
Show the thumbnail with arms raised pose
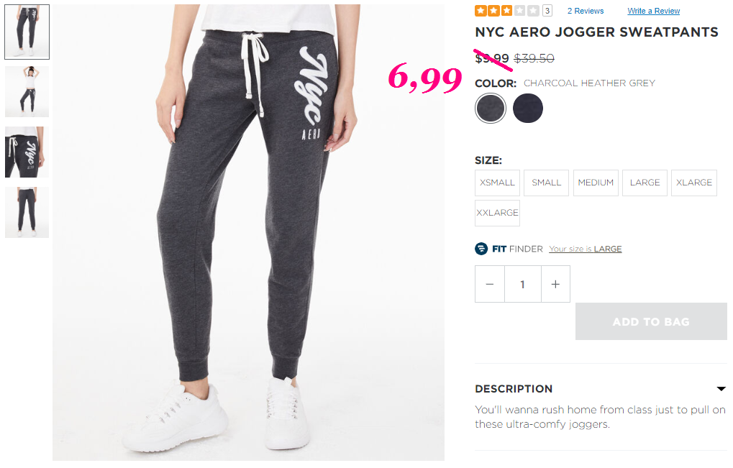(x=27, y=91)
